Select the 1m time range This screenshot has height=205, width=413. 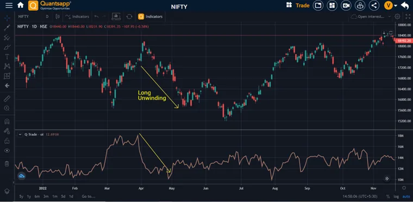point(55,196)
